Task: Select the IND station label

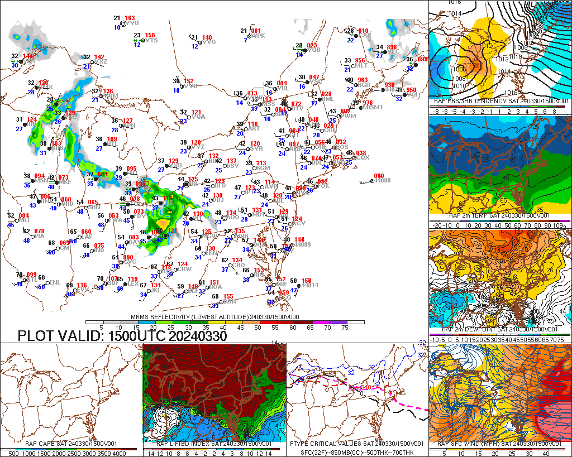Action: pos(99,251)
